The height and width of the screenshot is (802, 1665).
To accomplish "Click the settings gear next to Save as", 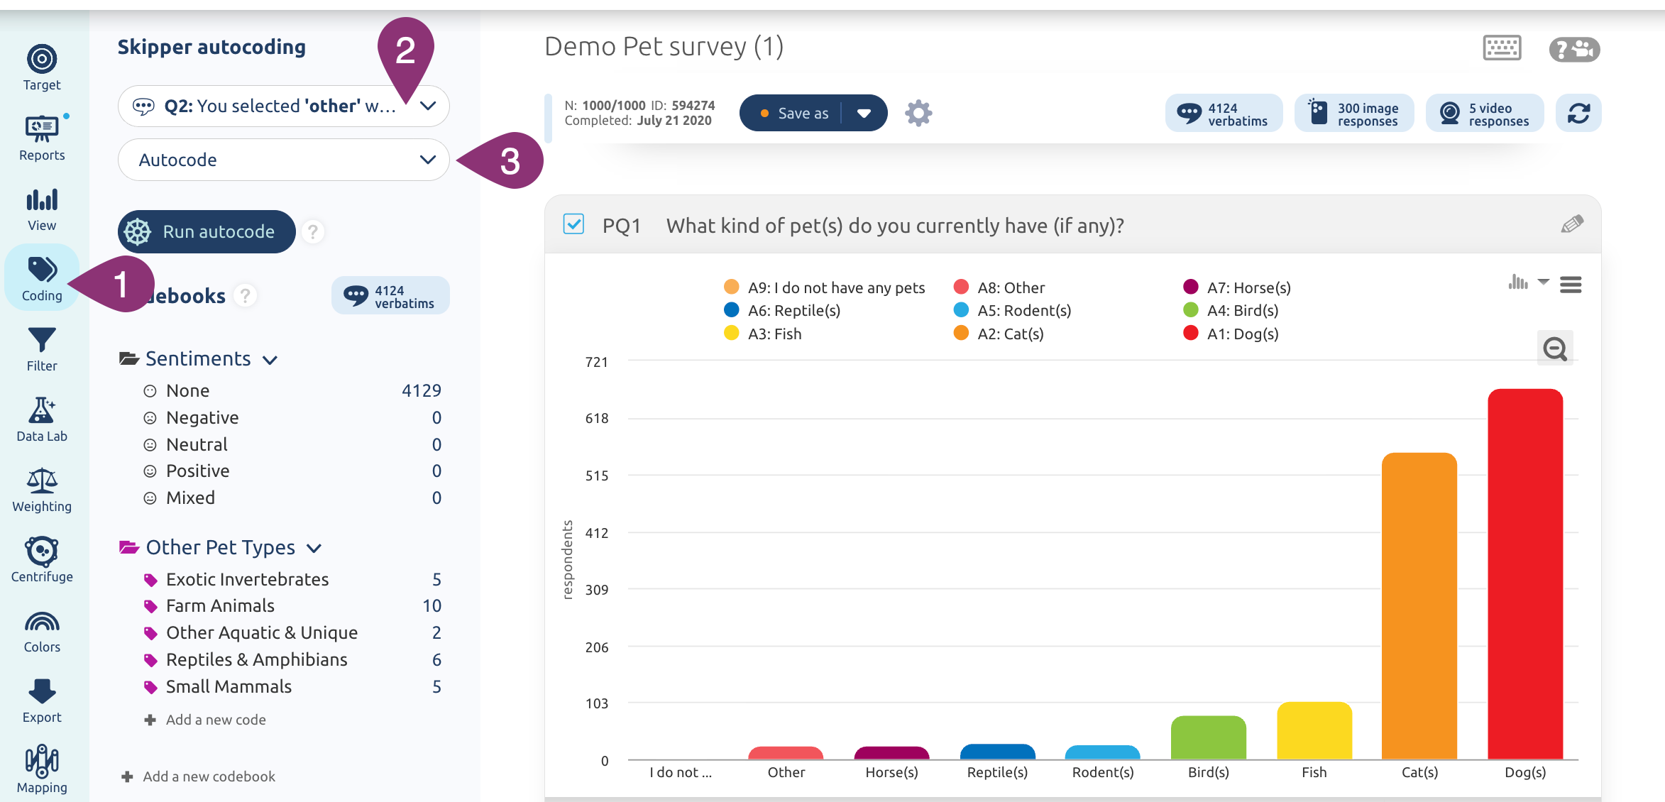I will 918,113.
